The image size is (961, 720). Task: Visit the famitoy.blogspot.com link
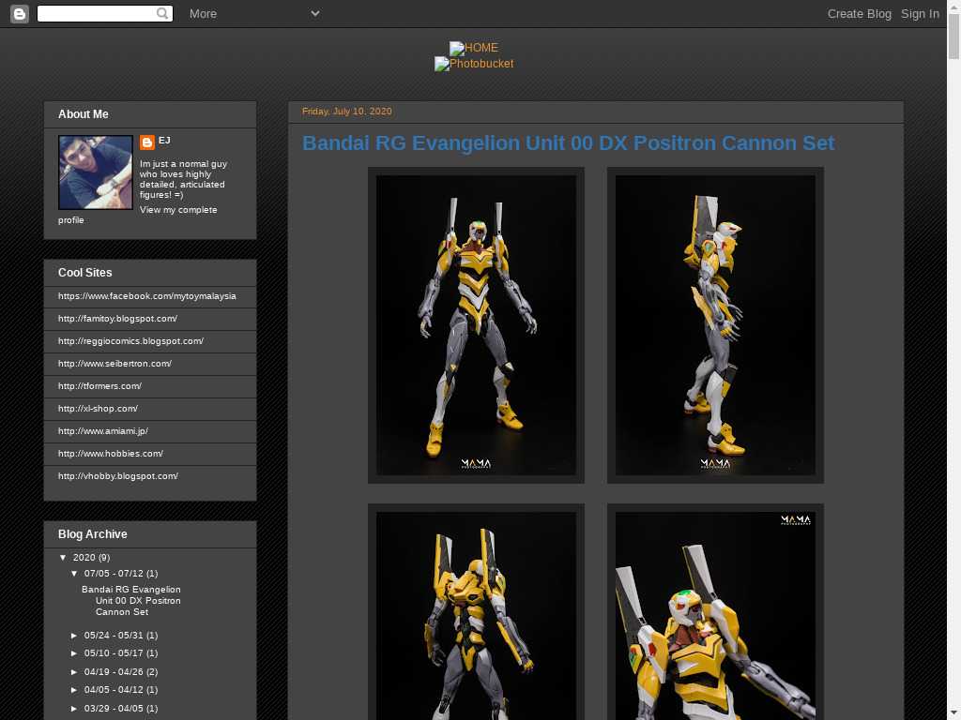117,319
